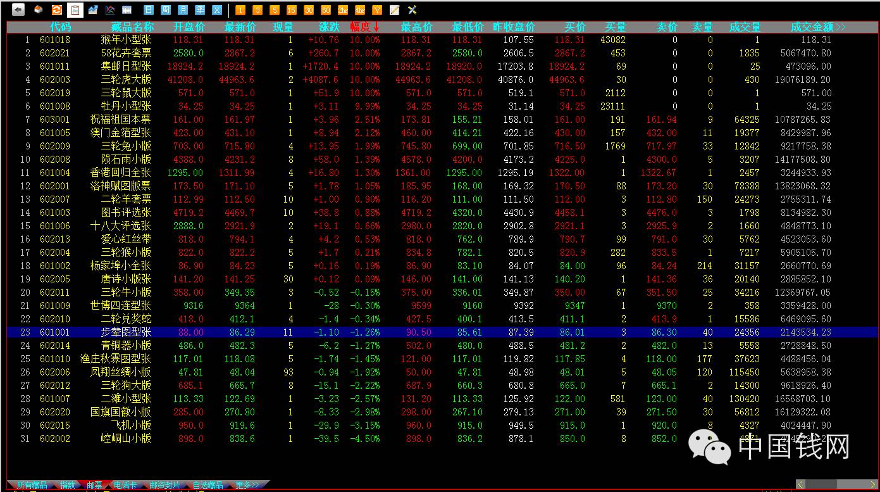Select the 60-minute chart icon
This screenshot has width=880, height=492.
click(326, 10)
